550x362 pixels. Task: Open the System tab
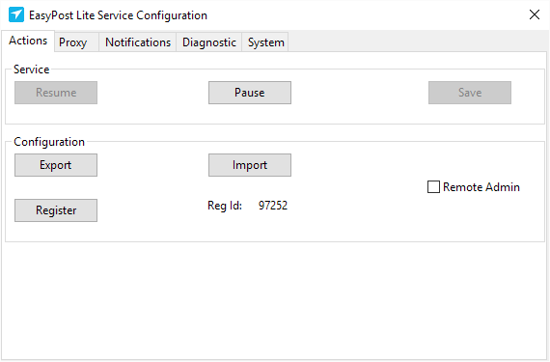266,42
